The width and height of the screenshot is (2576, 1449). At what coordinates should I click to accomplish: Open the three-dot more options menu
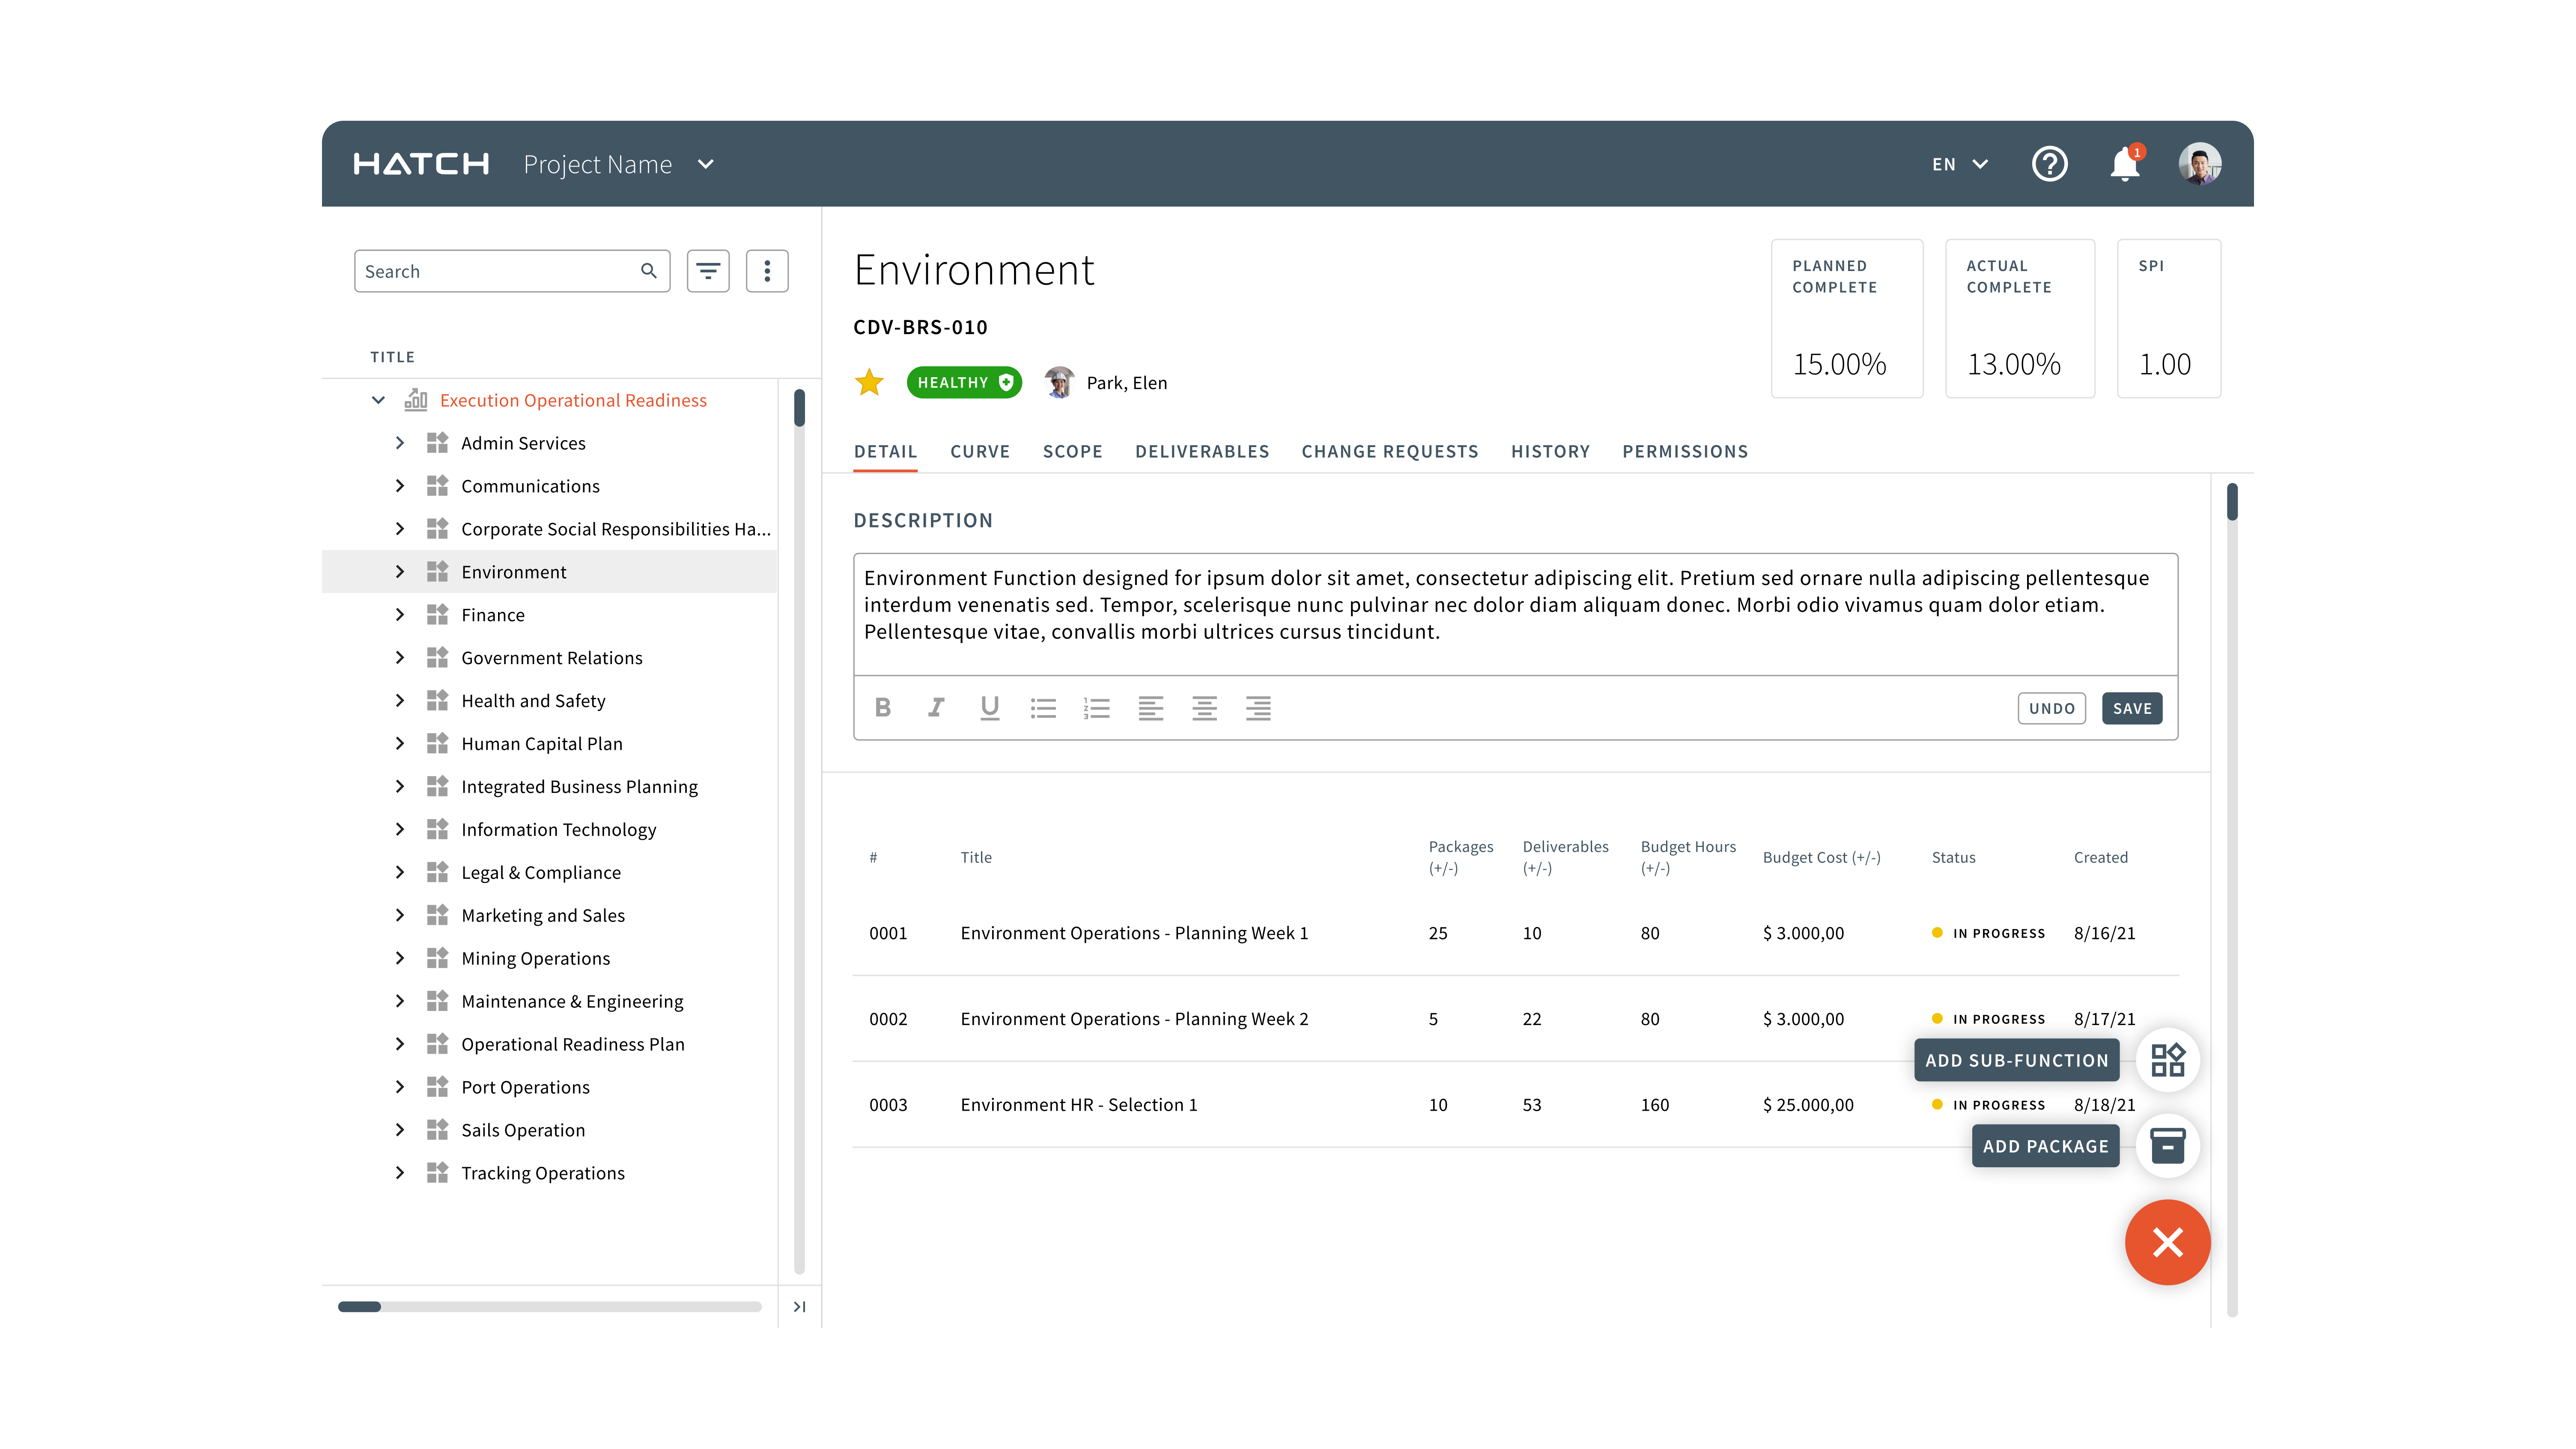(x=767, y=271)
